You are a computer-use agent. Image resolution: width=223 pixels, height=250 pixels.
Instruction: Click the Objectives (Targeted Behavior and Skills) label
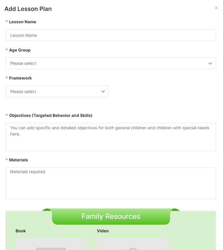[51, 115]
